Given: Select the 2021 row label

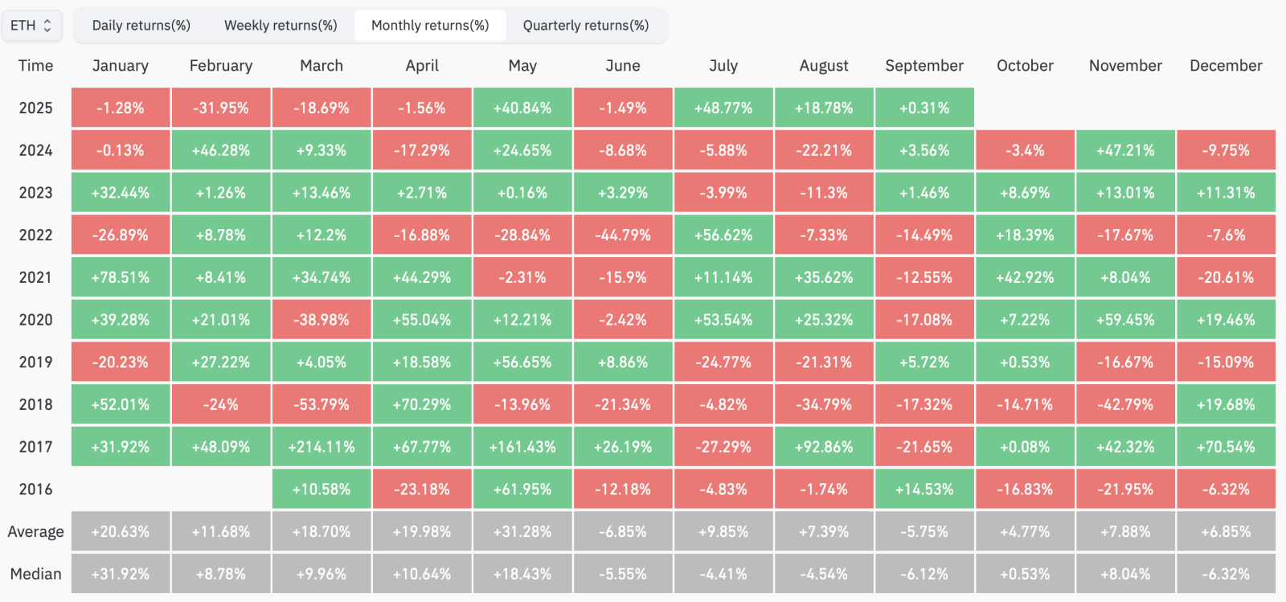Looking at the screenshot, I should coord(35,277).
